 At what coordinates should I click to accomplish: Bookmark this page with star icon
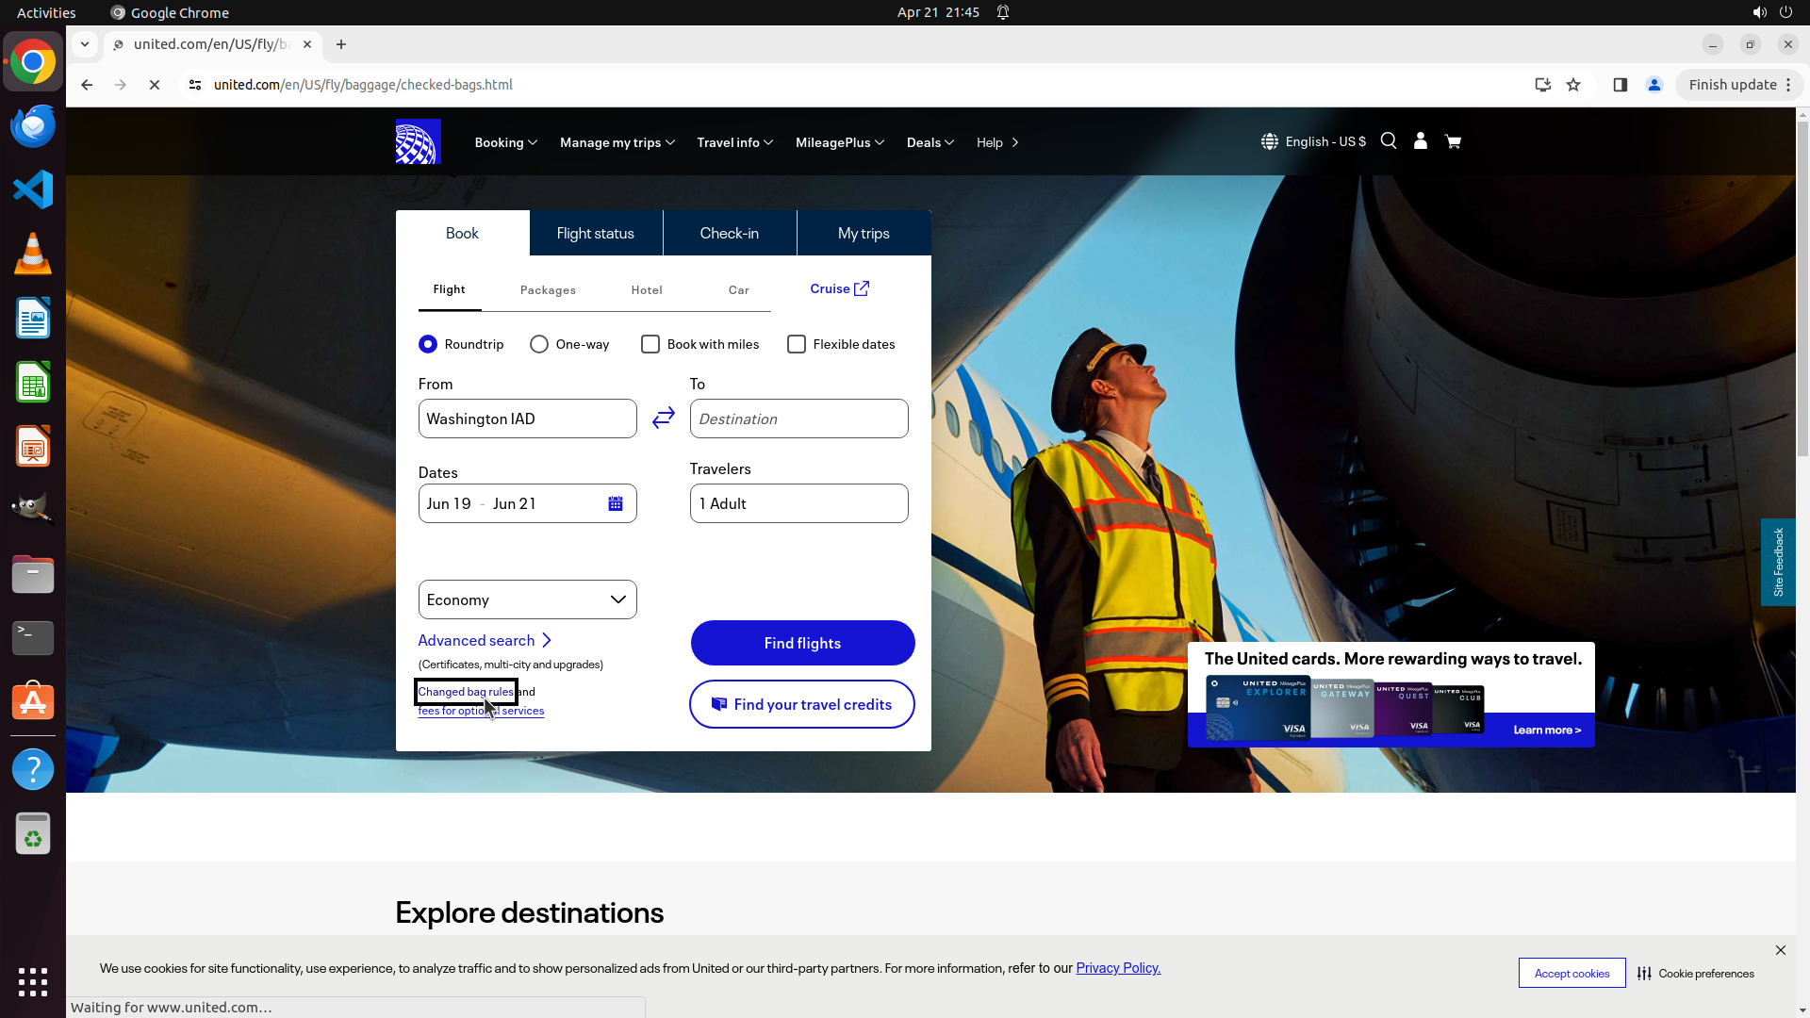point(1573,85)
